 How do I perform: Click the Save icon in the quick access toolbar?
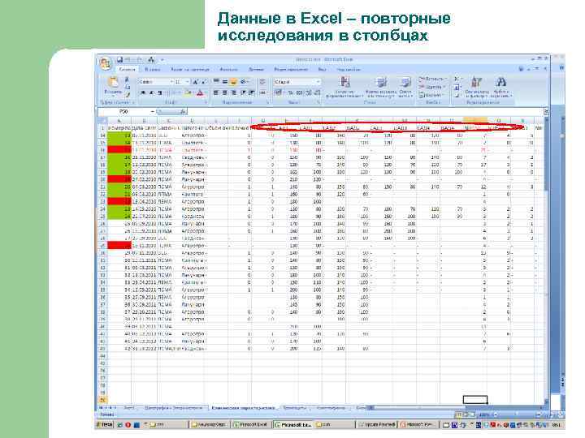coord(119,59)
